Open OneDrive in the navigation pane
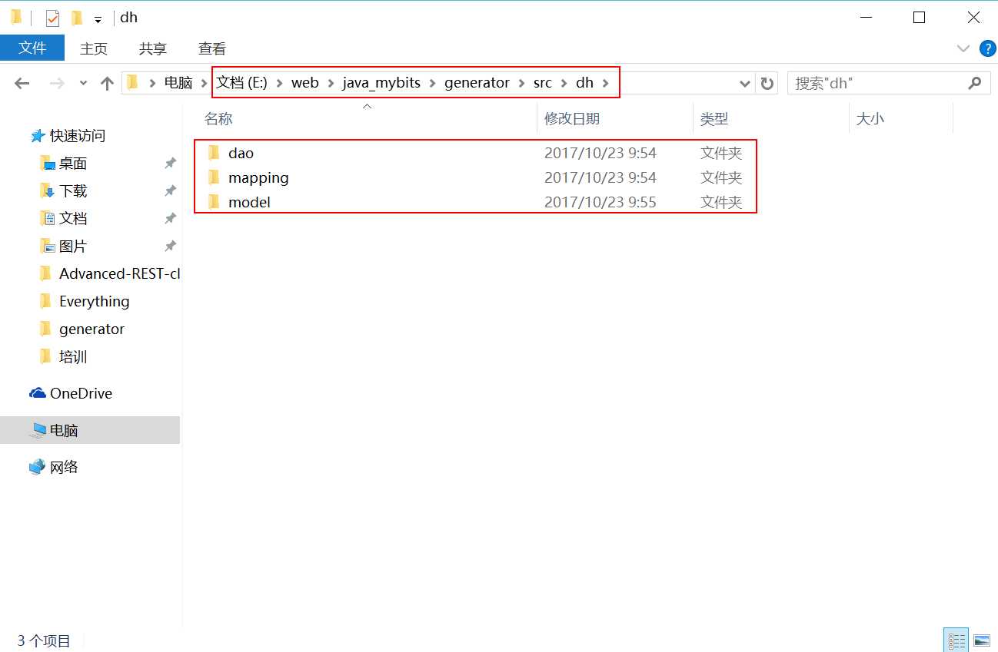 [81, 393]
